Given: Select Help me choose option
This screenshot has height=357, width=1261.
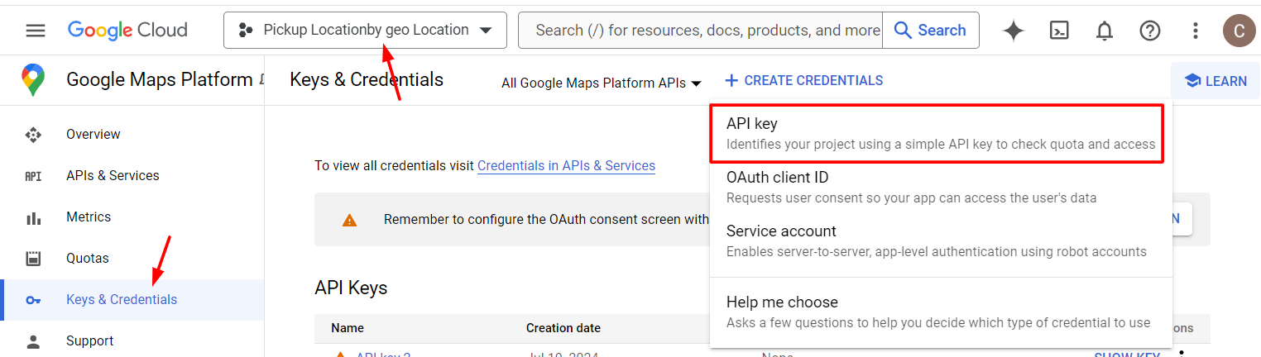Looking at the screenshot, I should (x=941, y=312).
